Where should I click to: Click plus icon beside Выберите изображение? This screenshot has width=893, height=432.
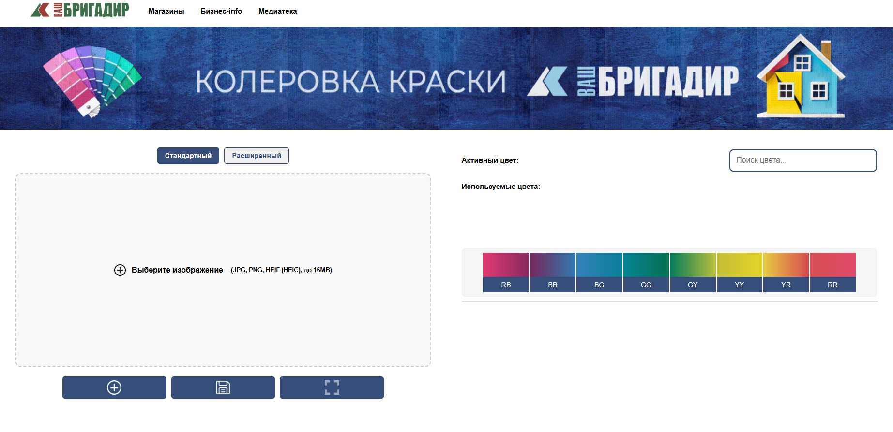pyautogui.click(x=120, y=270)
